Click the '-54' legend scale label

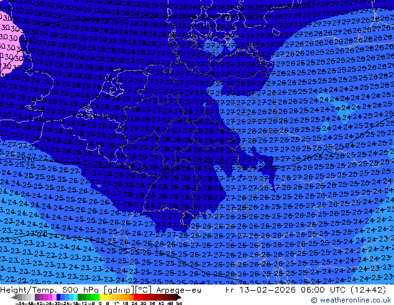pyautogui.click(x=20, y=304)
